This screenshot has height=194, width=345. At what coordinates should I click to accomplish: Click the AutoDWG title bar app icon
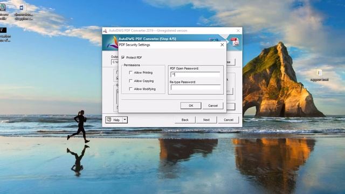105,31
